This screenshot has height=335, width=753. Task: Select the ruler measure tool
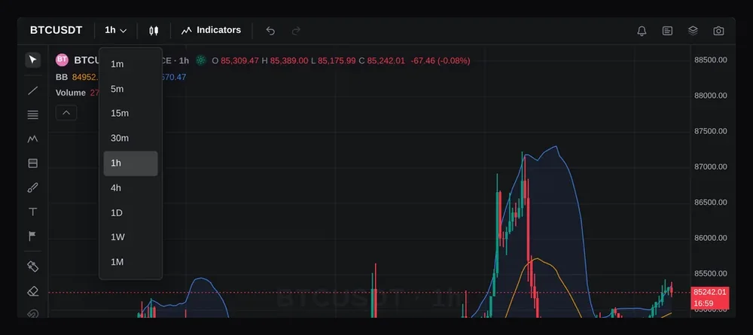click(32, 266)
